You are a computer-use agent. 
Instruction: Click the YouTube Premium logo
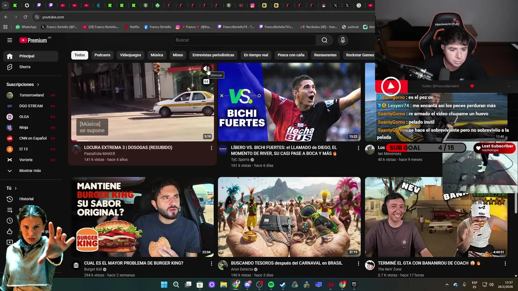33,40
